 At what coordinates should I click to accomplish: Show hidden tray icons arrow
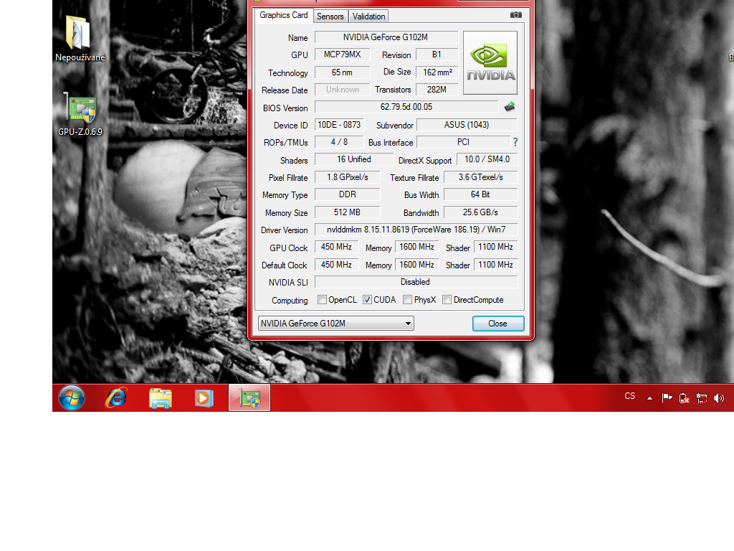(649, 398)
